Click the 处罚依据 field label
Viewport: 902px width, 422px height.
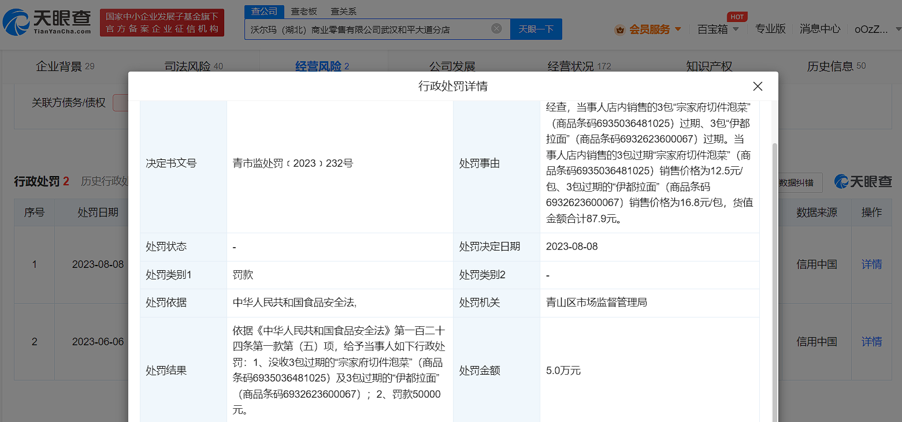tap(166, 303)
